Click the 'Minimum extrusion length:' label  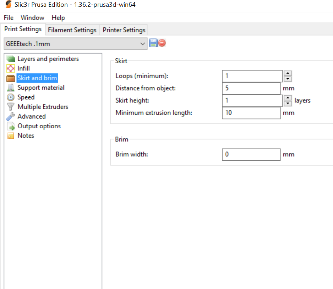point(154,113)
